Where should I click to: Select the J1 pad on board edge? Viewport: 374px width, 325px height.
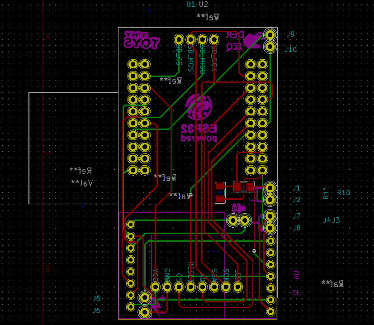click(270, 188)
